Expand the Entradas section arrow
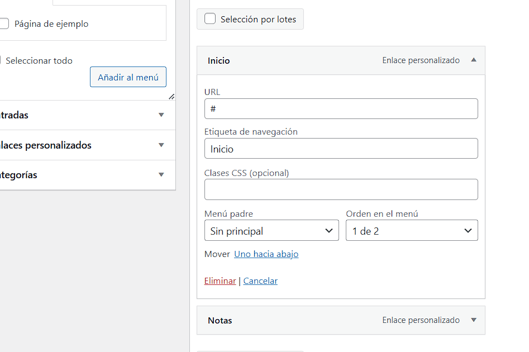Viewport: 529px width, 352px height. point(161,115)
